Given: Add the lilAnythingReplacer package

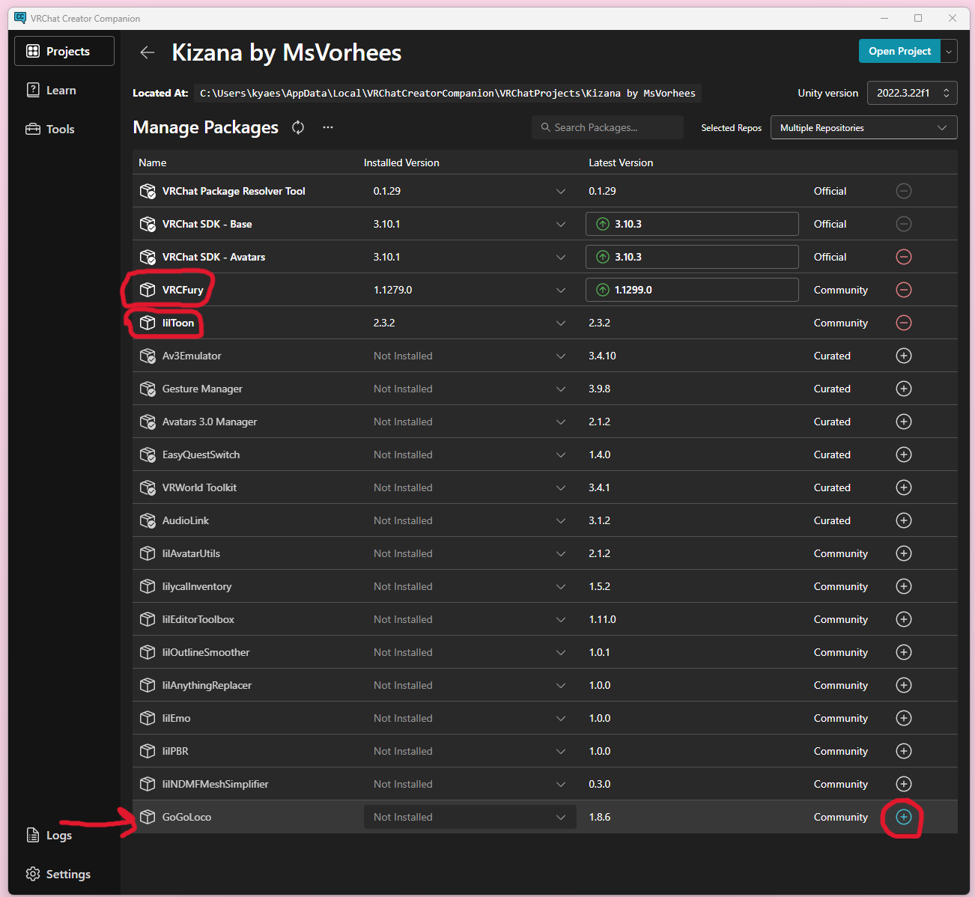Looking at the screenshot, I should 904,685.
